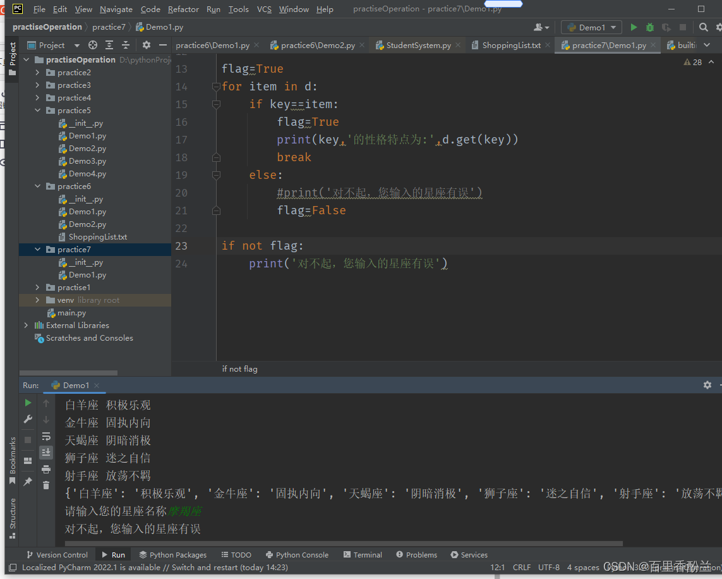Open the File menu
The height and width of the screenshot is (579, 722).
coord(39,9)
